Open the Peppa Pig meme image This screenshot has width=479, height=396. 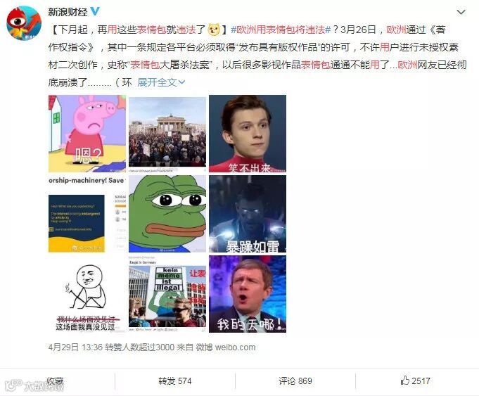(x=87, y=134)
